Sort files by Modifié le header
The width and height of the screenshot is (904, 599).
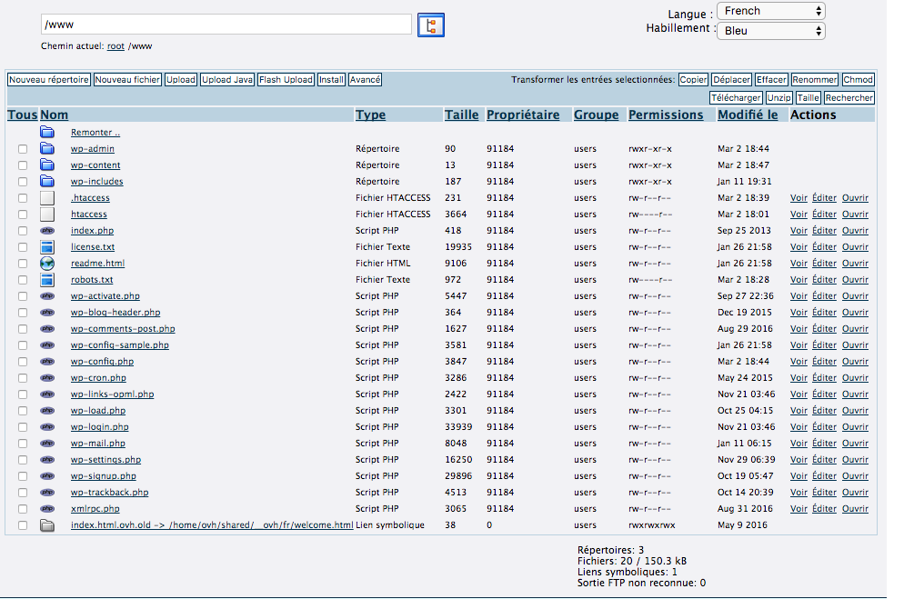(x=747, y=115)
